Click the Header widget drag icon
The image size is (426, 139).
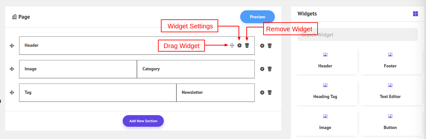232,45
